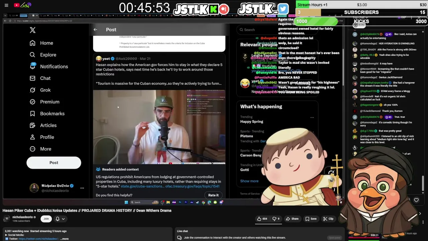Open the ofac.treasury.gov faqs link
The width and height of the screenshot is (428, 241).
[x=192, y=186]
